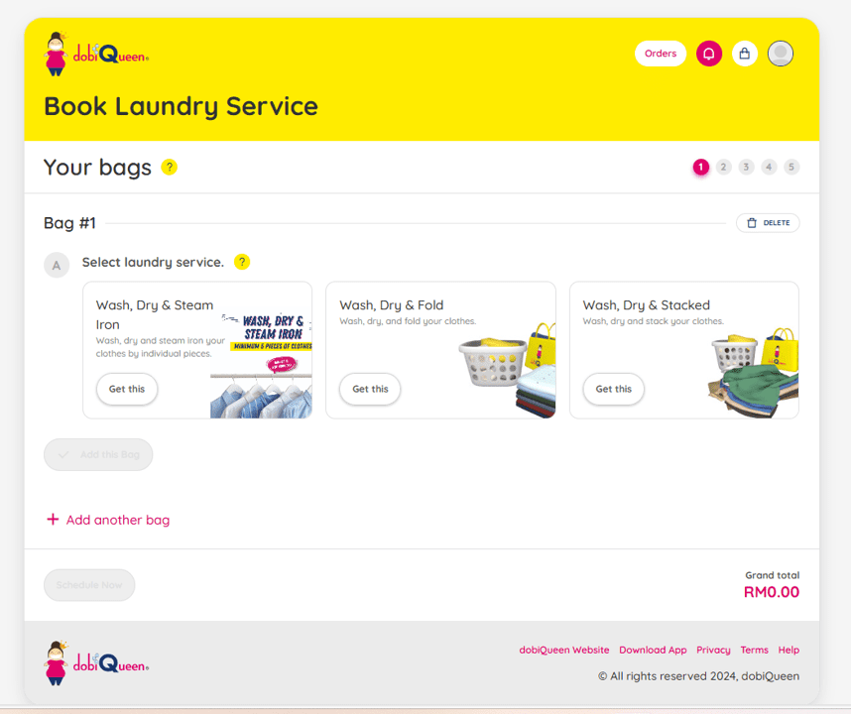851x714 pixels.
Task: Click the help icon beside Your bags
Action: tap(170, 167)
